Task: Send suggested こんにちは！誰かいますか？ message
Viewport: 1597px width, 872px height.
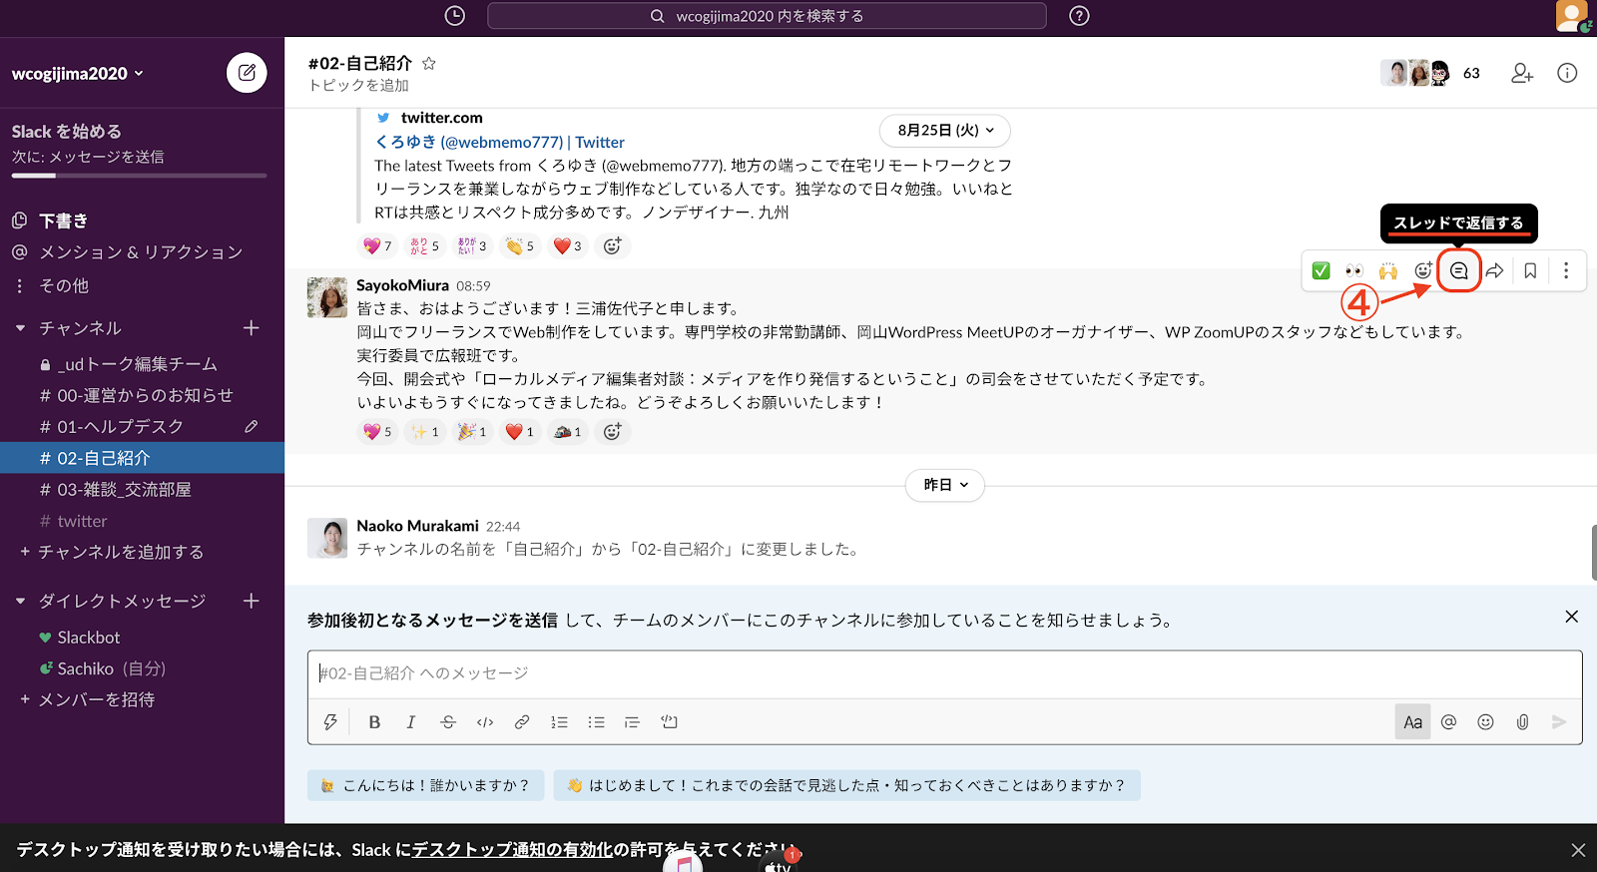Action: pyautogui.click(x=426, y=785)
